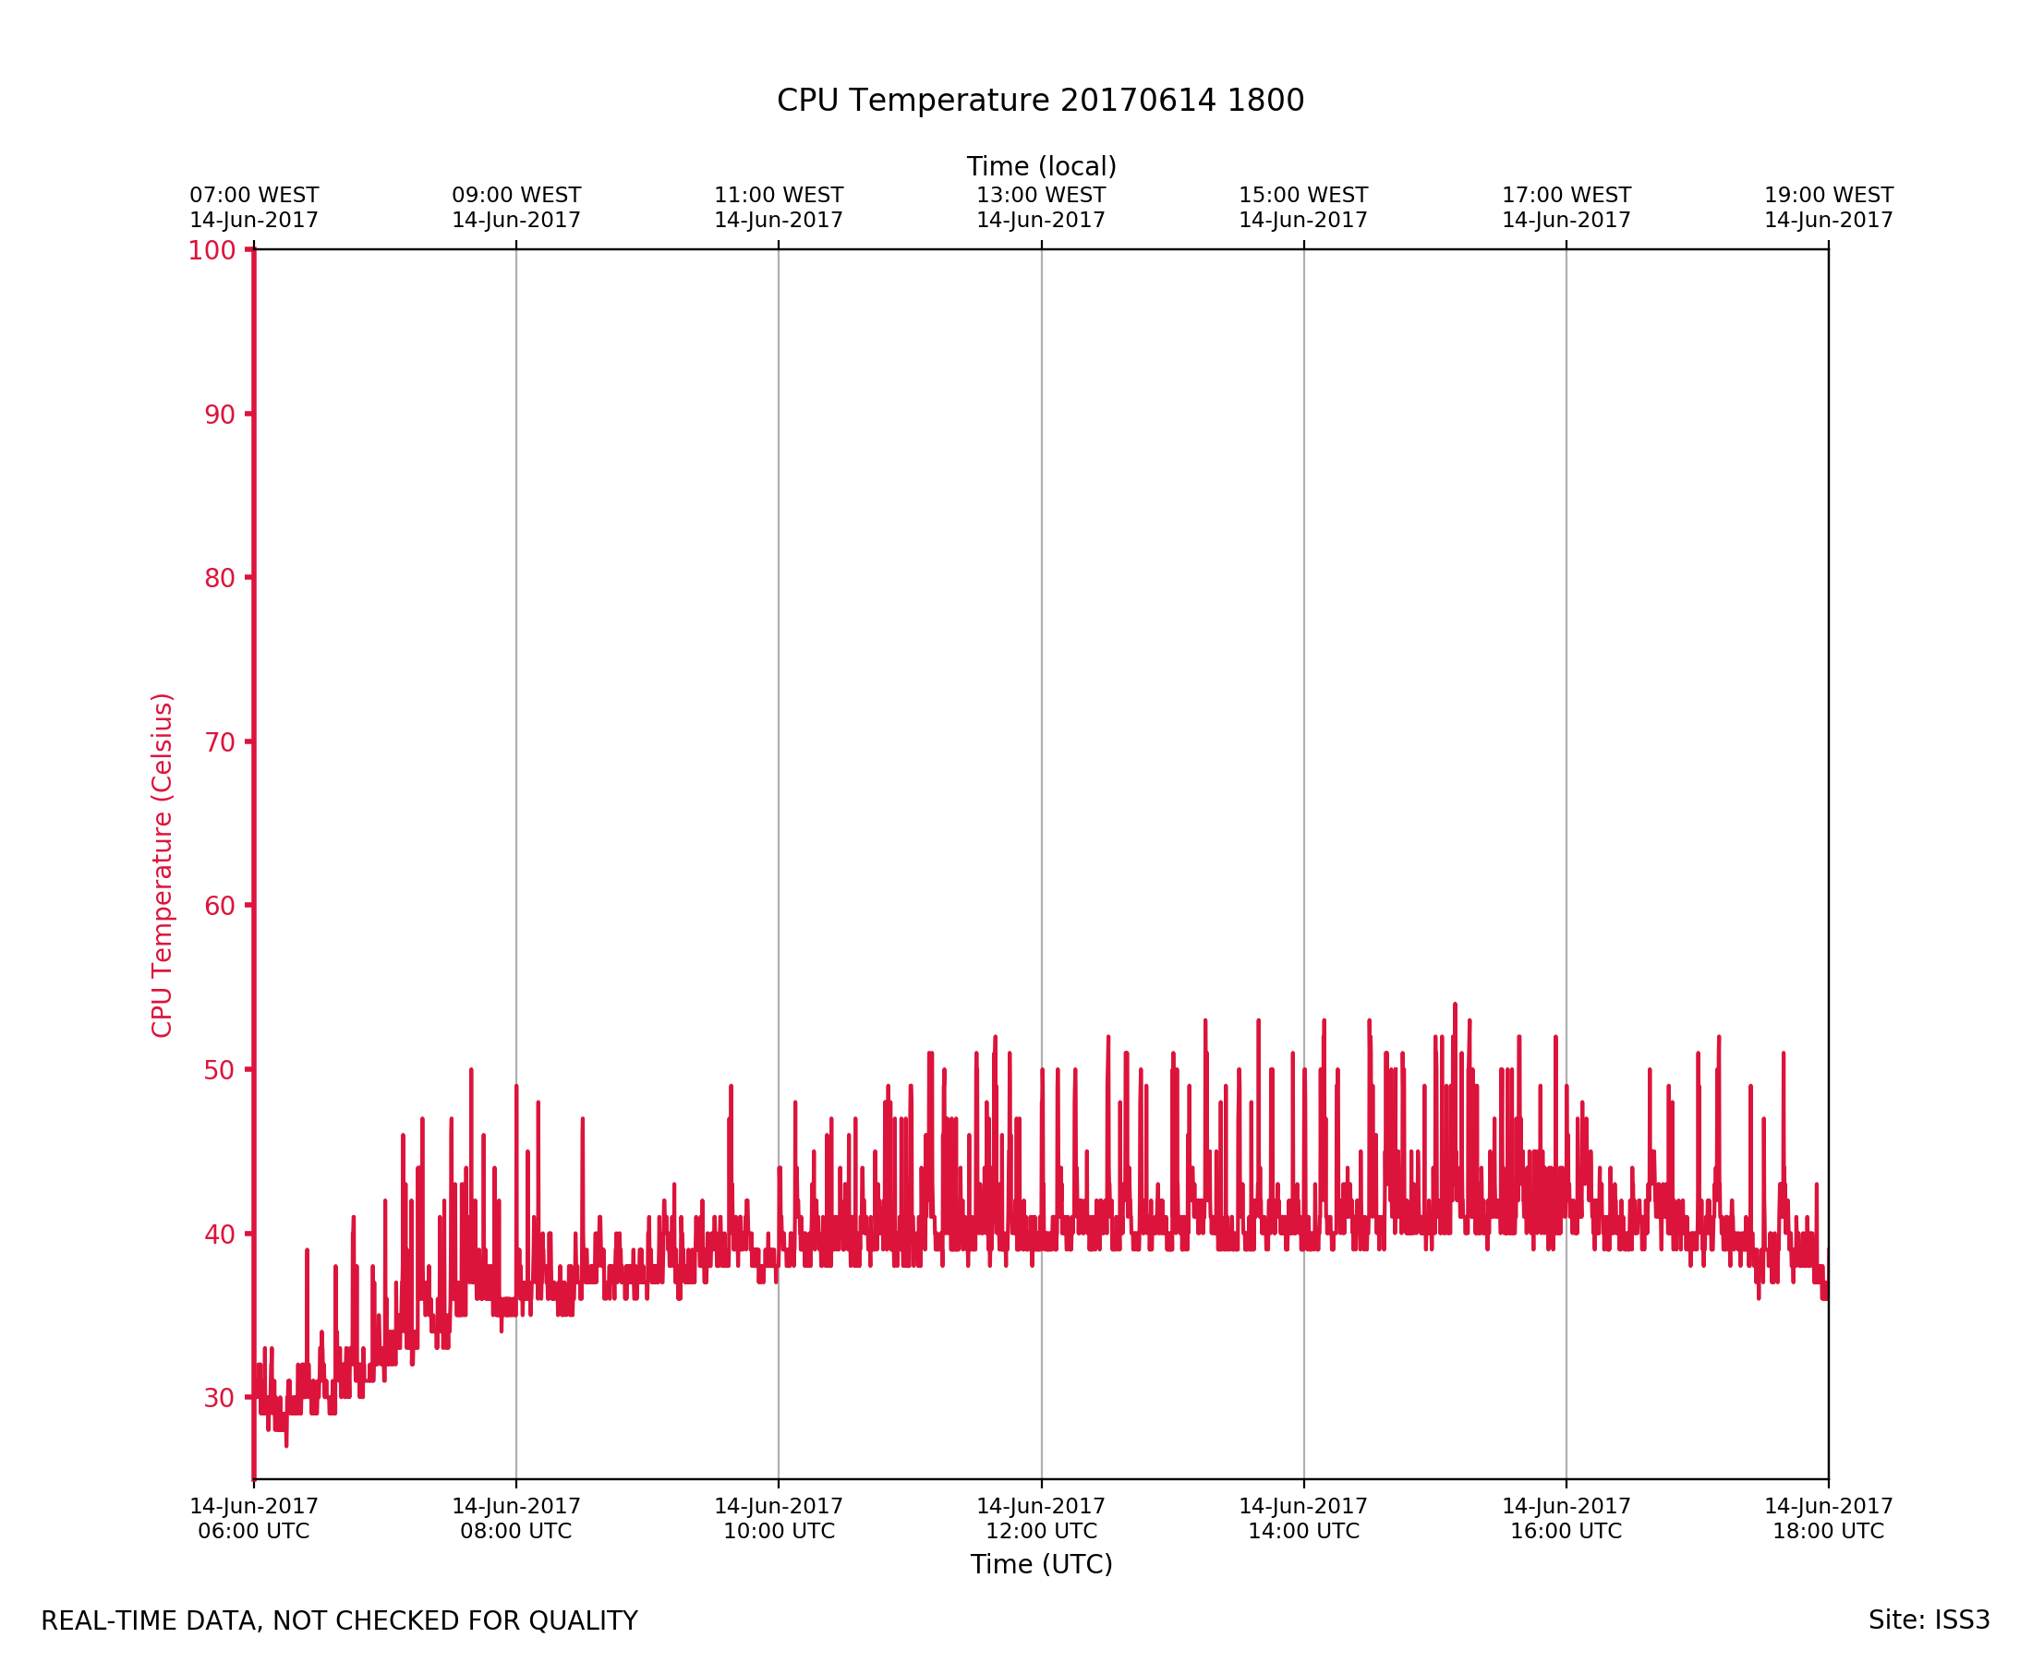Viewport: 2032px width, 1662px height.
Task: Click the 09:00 WEST top tick label
Action: pos(516,208)
